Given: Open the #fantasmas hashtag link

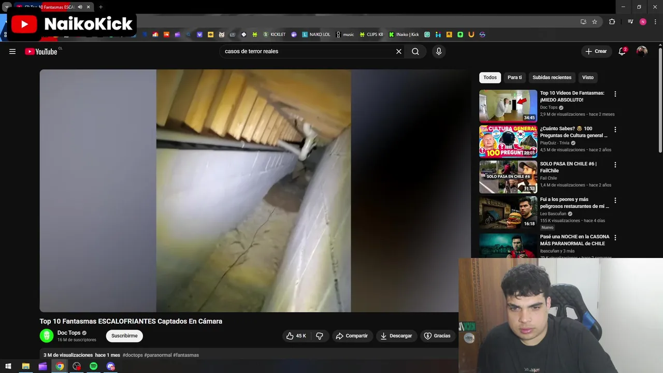Looking at the screenshot, I should coord(186,355).
